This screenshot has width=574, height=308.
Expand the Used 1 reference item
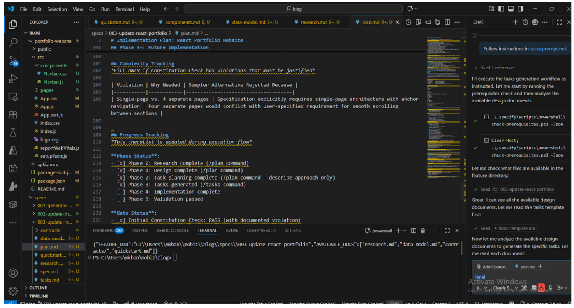pos(494,68)
